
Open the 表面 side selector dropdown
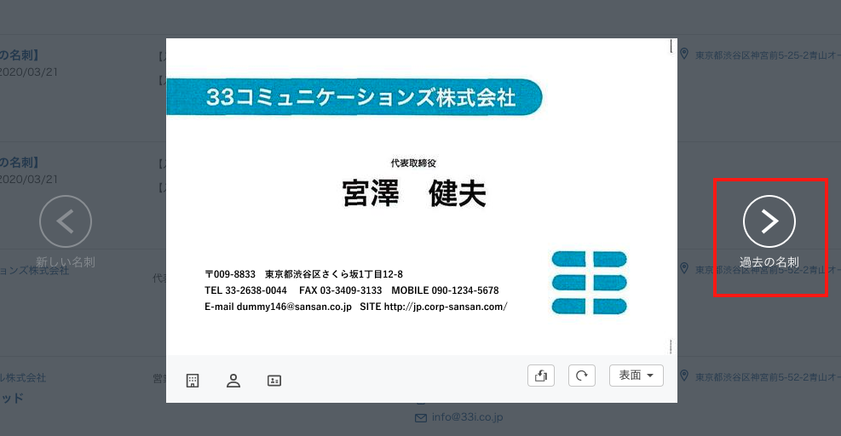click(x=637, y=376)
